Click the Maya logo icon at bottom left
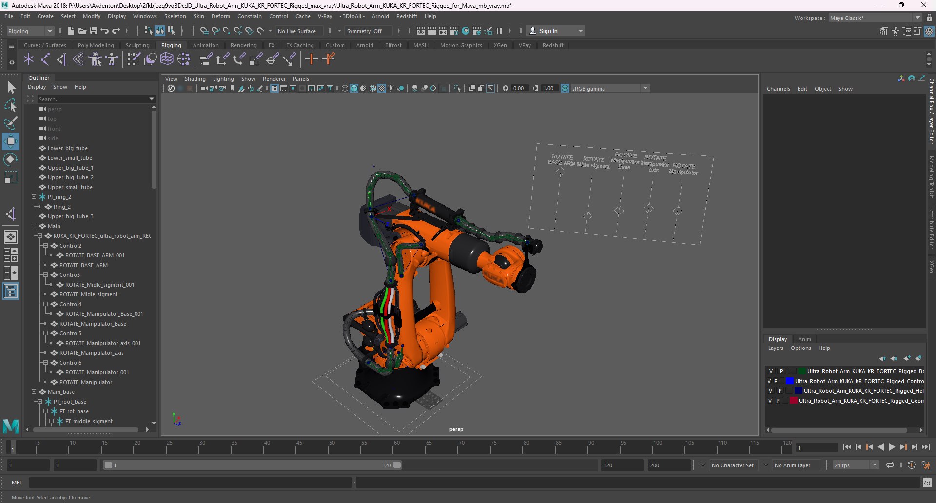The image size is (936, 503). point(11,426)
